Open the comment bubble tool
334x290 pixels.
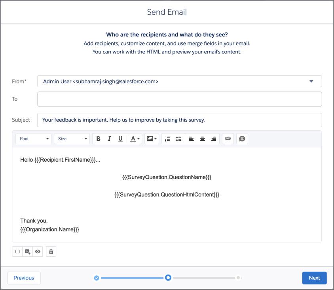(241, 139)
